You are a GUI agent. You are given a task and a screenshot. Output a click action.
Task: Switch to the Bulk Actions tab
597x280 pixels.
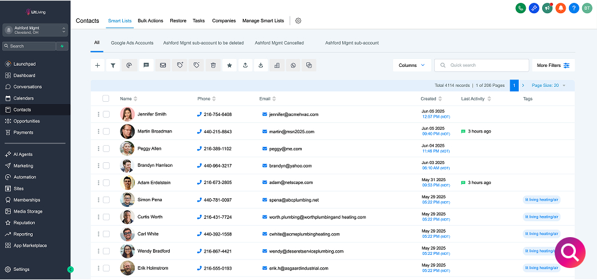pos(150,21)
